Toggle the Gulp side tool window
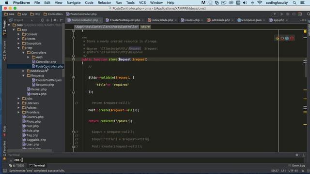This screenshot has height=174, width=310. click(x=4, y=131)
